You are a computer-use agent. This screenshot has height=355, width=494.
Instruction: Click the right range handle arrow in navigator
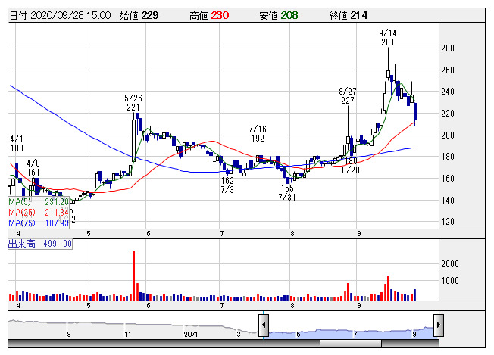pyautogui.click(x=437, y=325)
